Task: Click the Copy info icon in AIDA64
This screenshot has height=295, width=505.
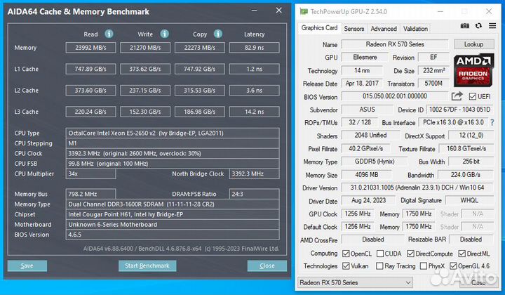Action: (218, 34)
